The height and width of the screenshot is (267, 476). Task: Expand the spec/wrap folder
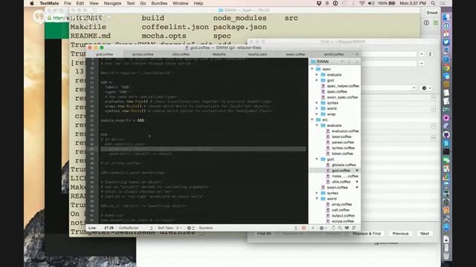(317, 114)
